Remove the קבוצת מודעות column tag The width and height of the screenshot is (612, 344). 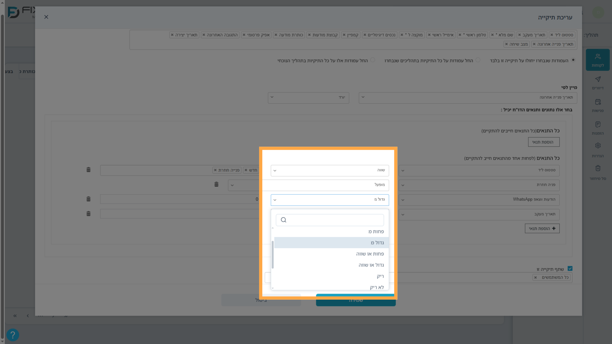310,35
